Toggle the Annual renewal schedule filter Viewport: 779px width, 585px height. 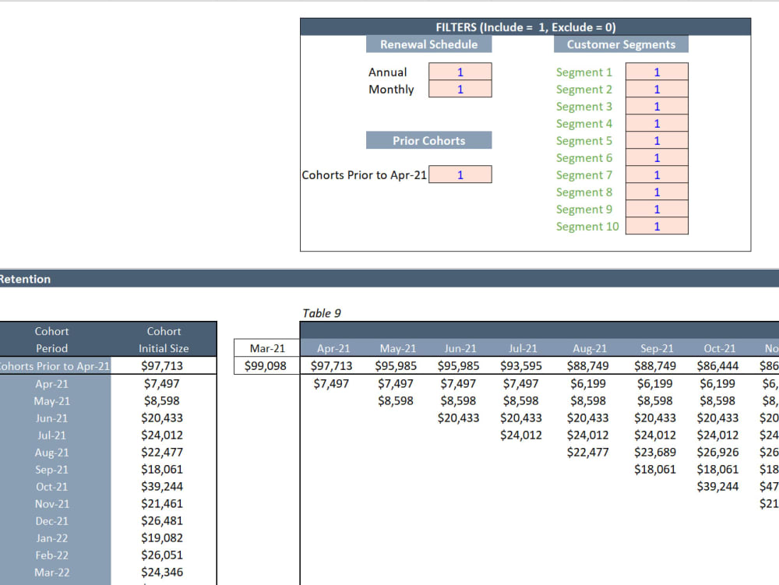tap(460, 72)
